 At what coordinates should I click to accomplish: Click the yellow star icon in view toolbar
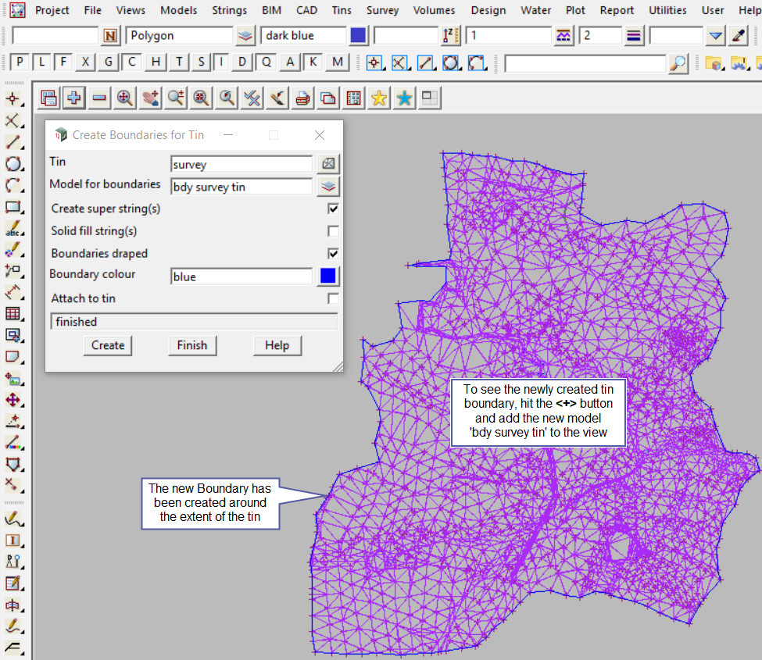coord(379,98)
